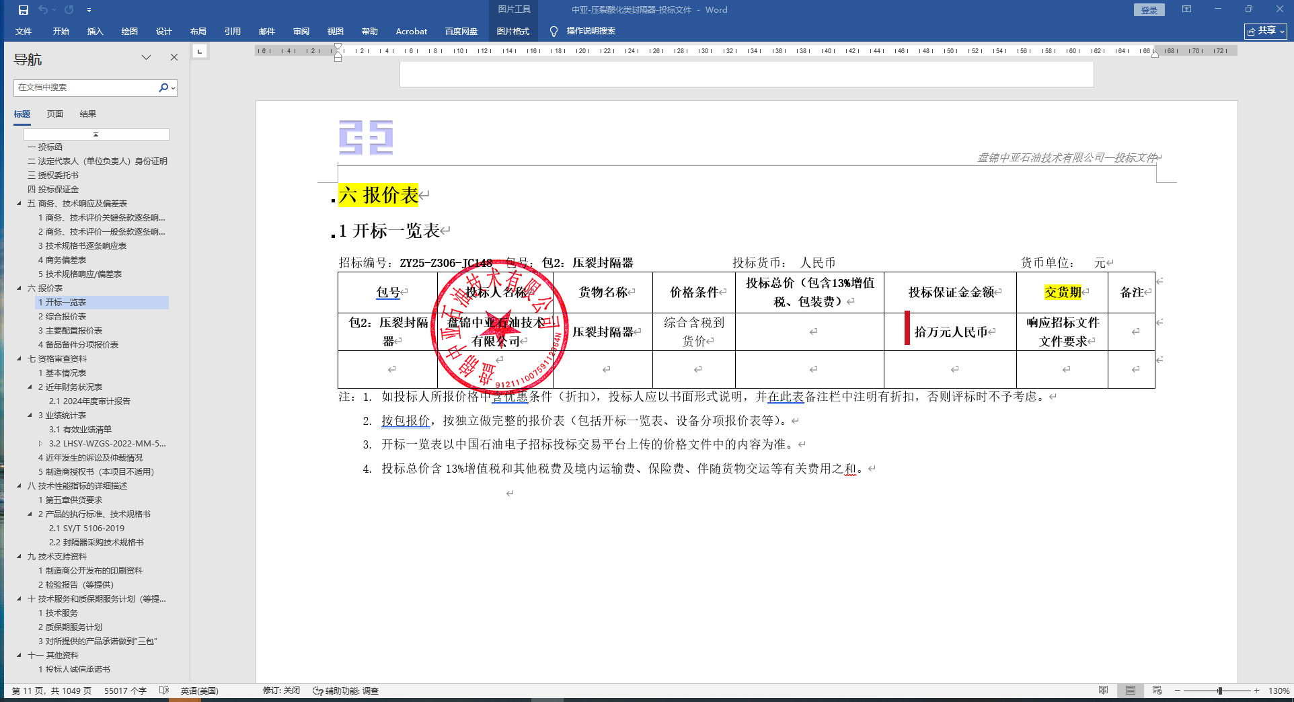Viewport: 1294px width, 702px height.
Task: Click the blue company logo in header
Action: (x=366, y=137)
